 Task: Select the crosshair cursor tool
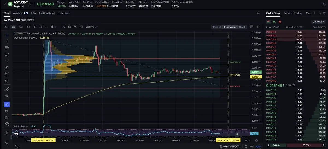(7, 35)
